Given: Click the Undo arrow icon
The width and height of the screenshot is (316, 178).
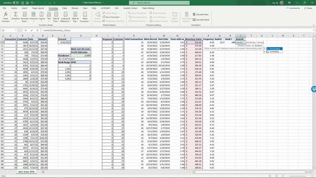Looking at the screenshot, I should 32,2.
